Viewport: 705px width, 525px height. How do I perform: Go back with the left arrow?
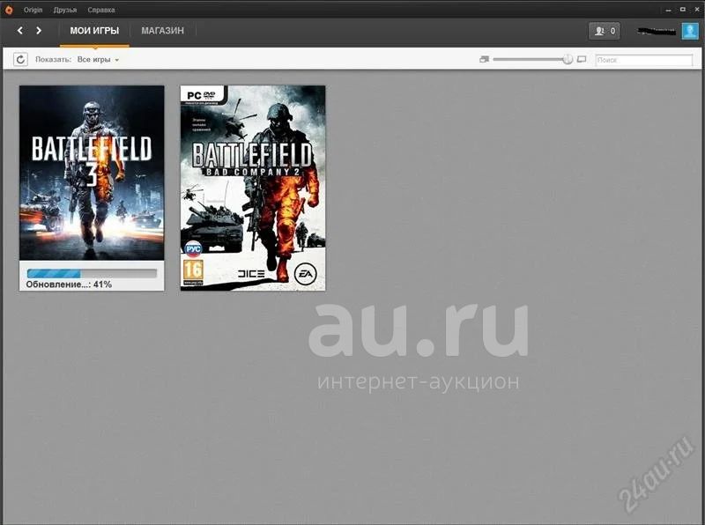point(19,31)
